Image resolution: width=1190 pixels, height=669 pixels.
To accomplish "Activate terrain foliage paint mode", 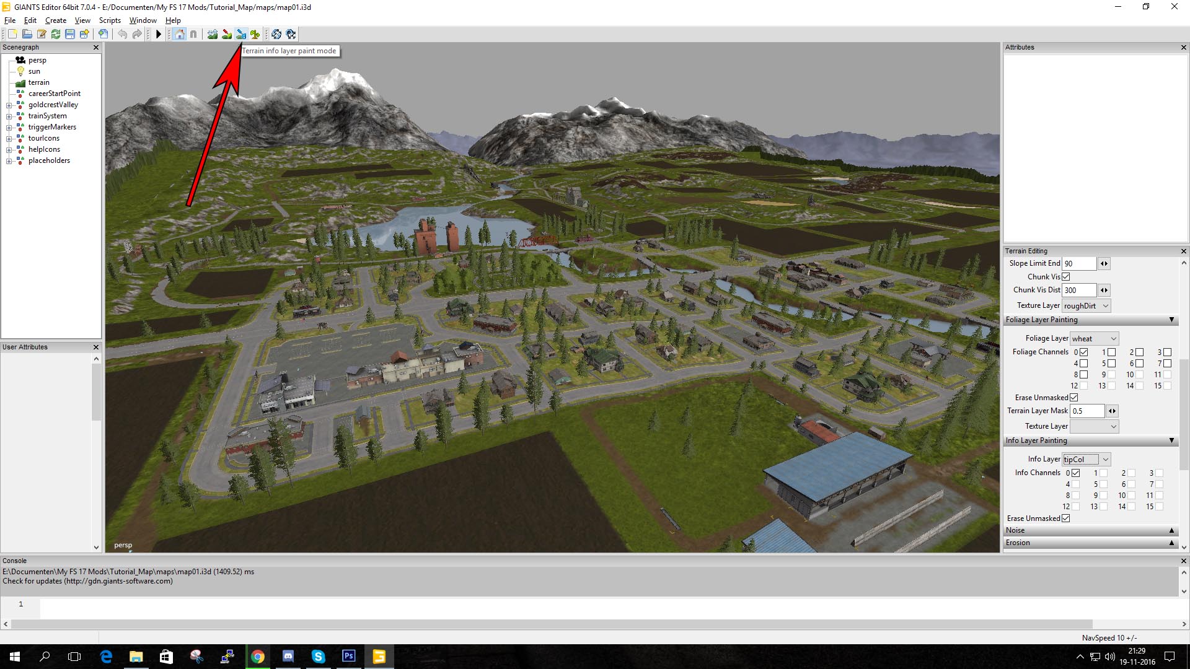I will [x=255, y=34].
